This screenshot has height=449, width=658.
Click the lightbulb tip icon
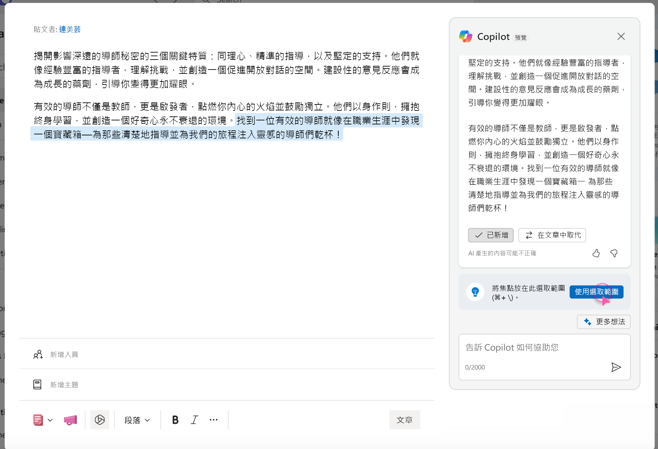pyautogui.click(x=475, y=292)
